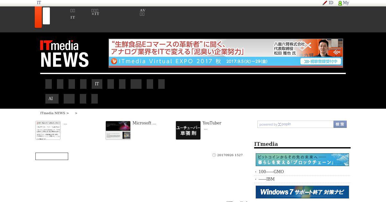Select the AI category tab in the black navigation
This screenshot has width=386, height=202.
pos(52,99)
